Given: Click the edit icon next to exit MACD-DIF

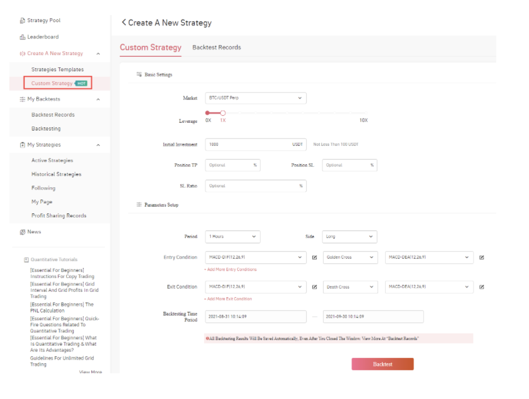Looking at the screenshot, I should coord(314,287).
